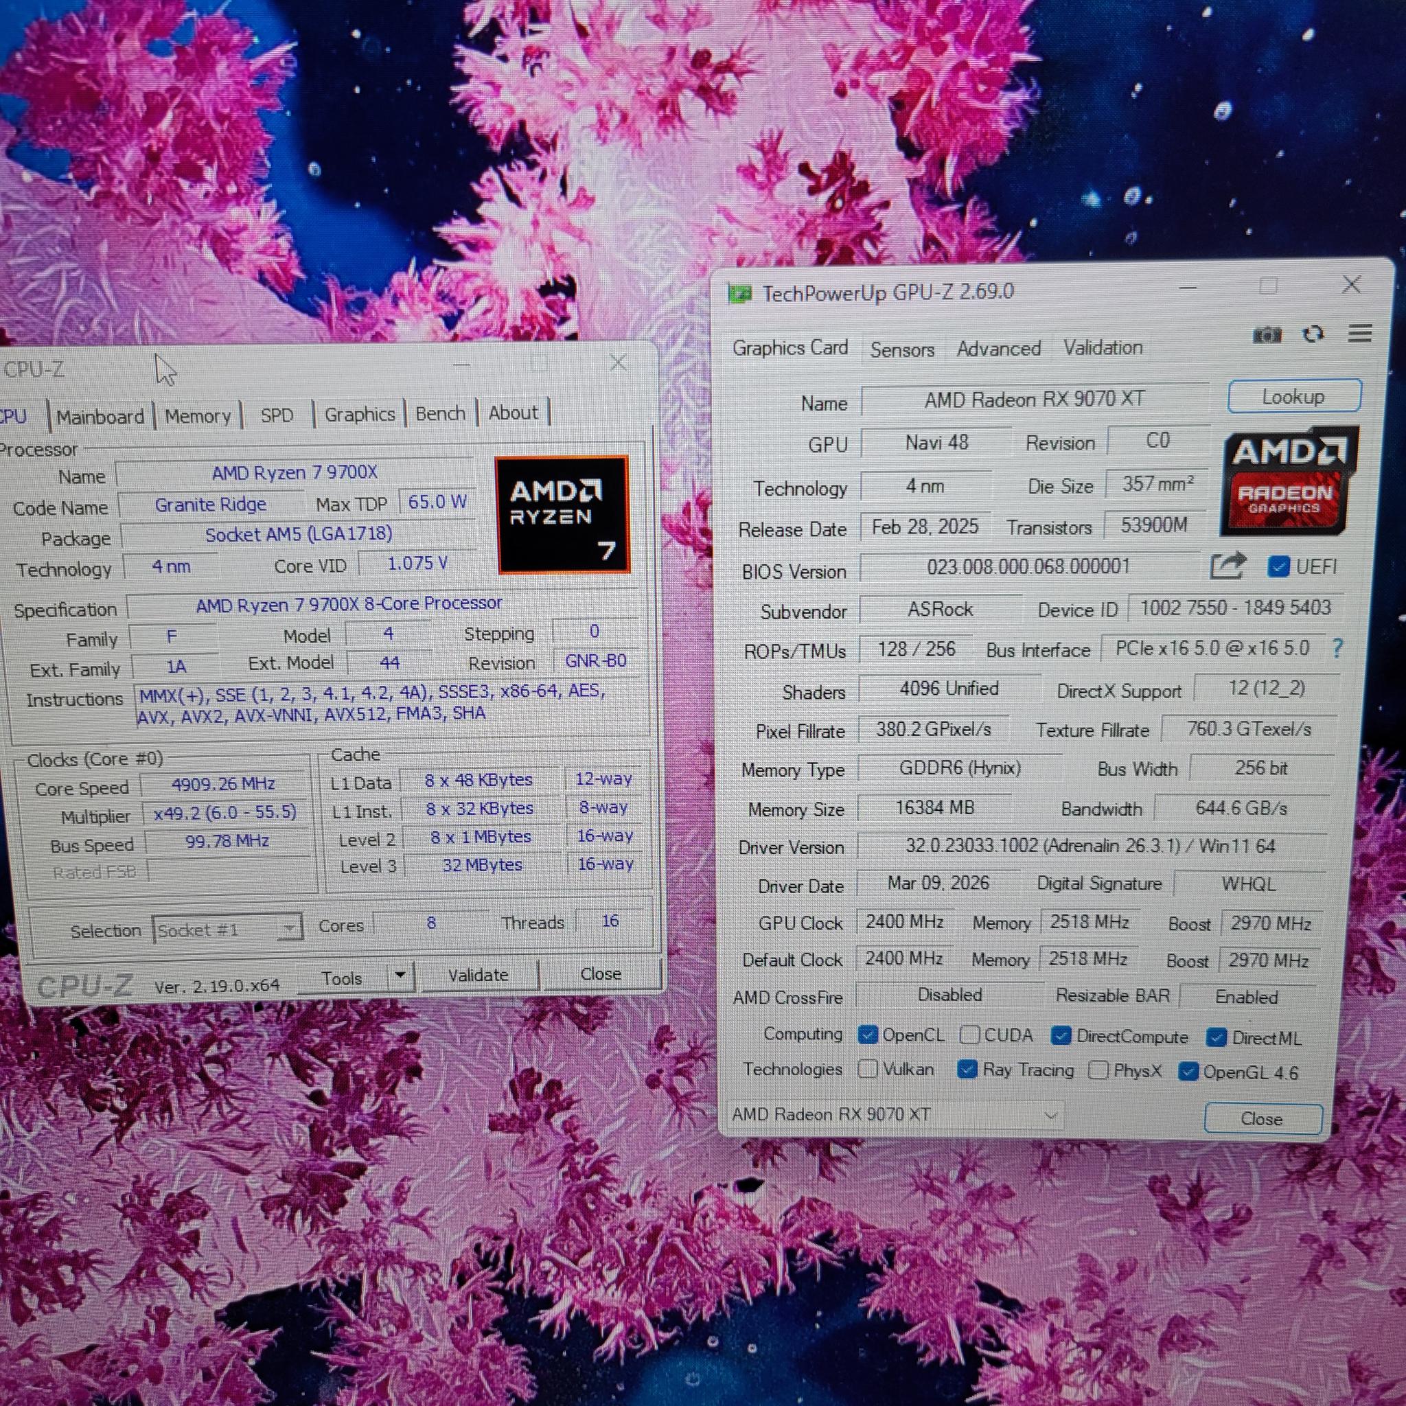Click the Core VID value '1.075 V'

pos(417,562)
